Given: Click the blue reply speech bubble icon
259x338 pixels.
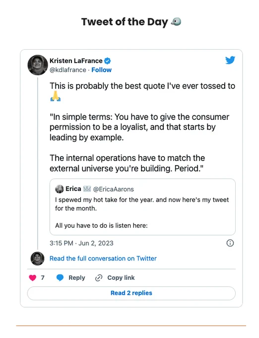Looking at the screenshot, I should (x=60, y=278).
